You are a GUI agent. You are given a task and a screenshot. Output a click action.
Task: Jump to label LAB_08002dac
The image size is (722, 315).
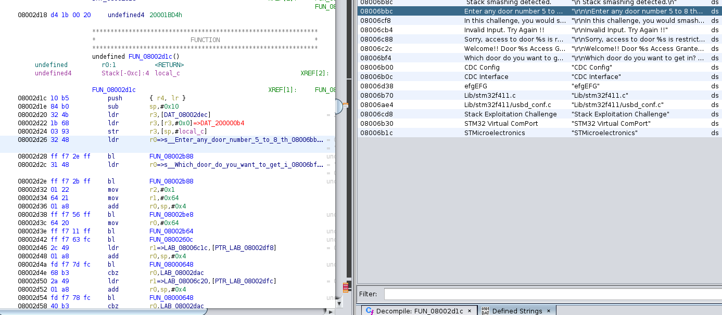point(183,272)
